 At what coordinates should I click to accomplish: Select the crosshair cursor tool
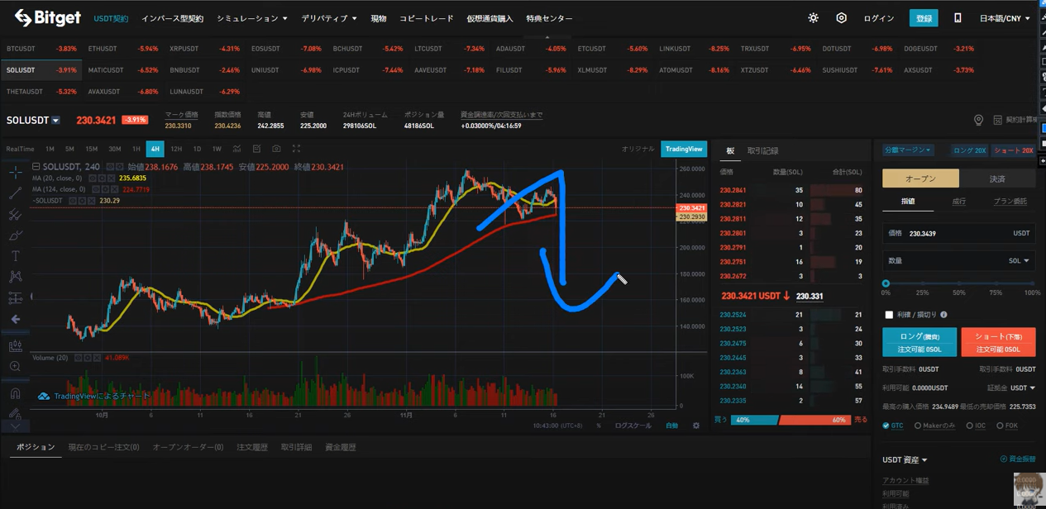16,172
